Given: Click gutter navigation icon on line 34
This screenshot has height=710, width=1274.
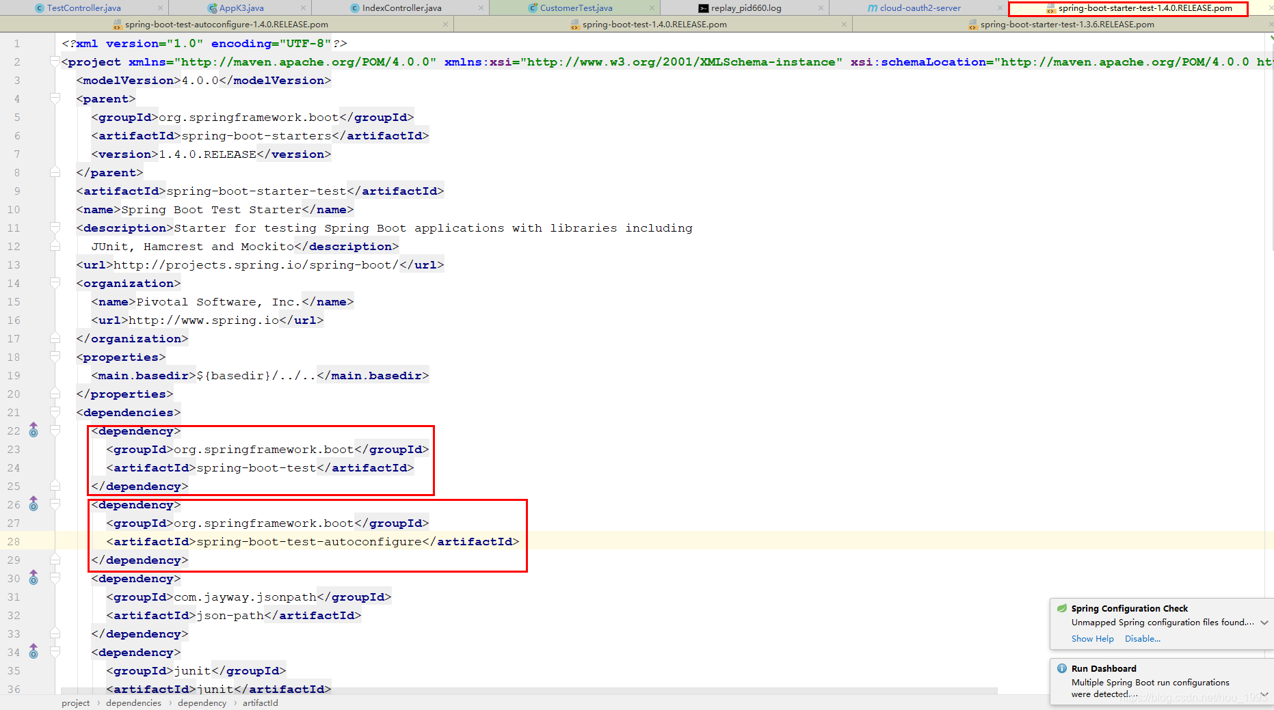Looking at the screenshot, I should (x=34, y=651).
